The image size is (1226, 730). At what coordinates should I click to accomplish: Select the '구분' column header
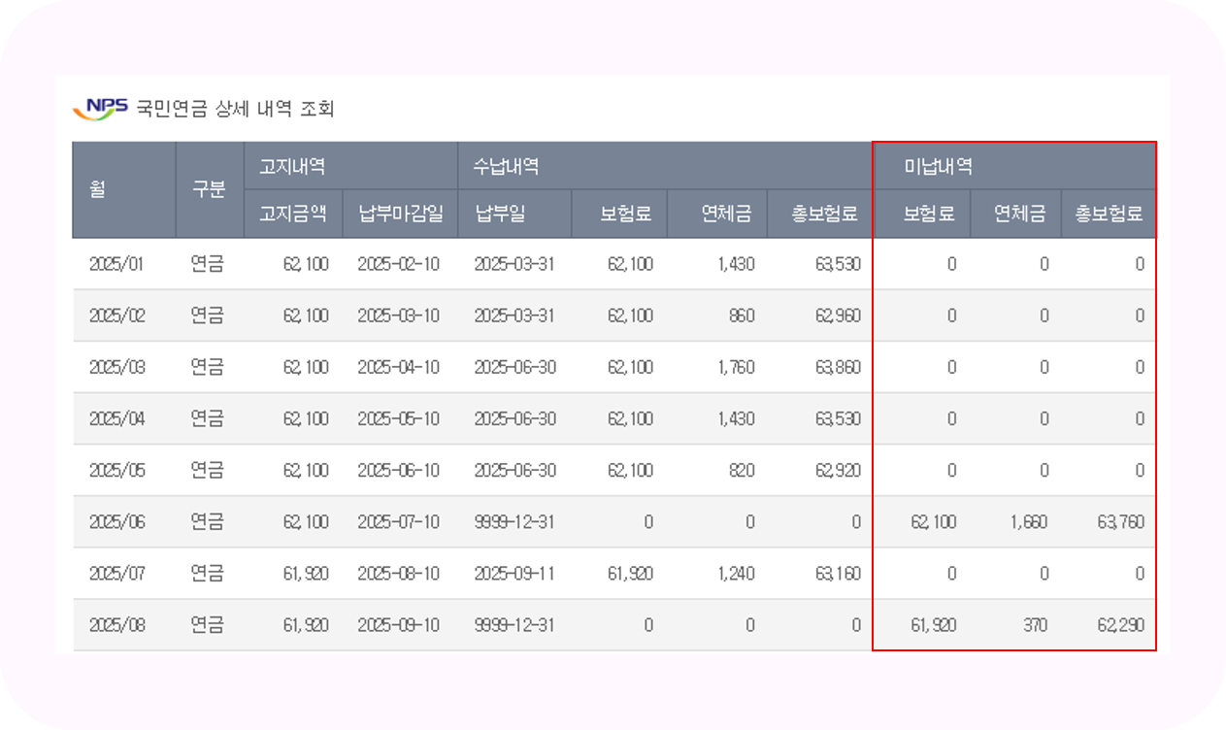209,190
